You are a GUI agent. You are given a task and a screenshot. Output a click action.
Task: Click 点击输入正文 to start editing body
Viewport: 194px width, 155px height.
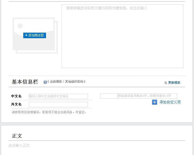click(19, 145)
